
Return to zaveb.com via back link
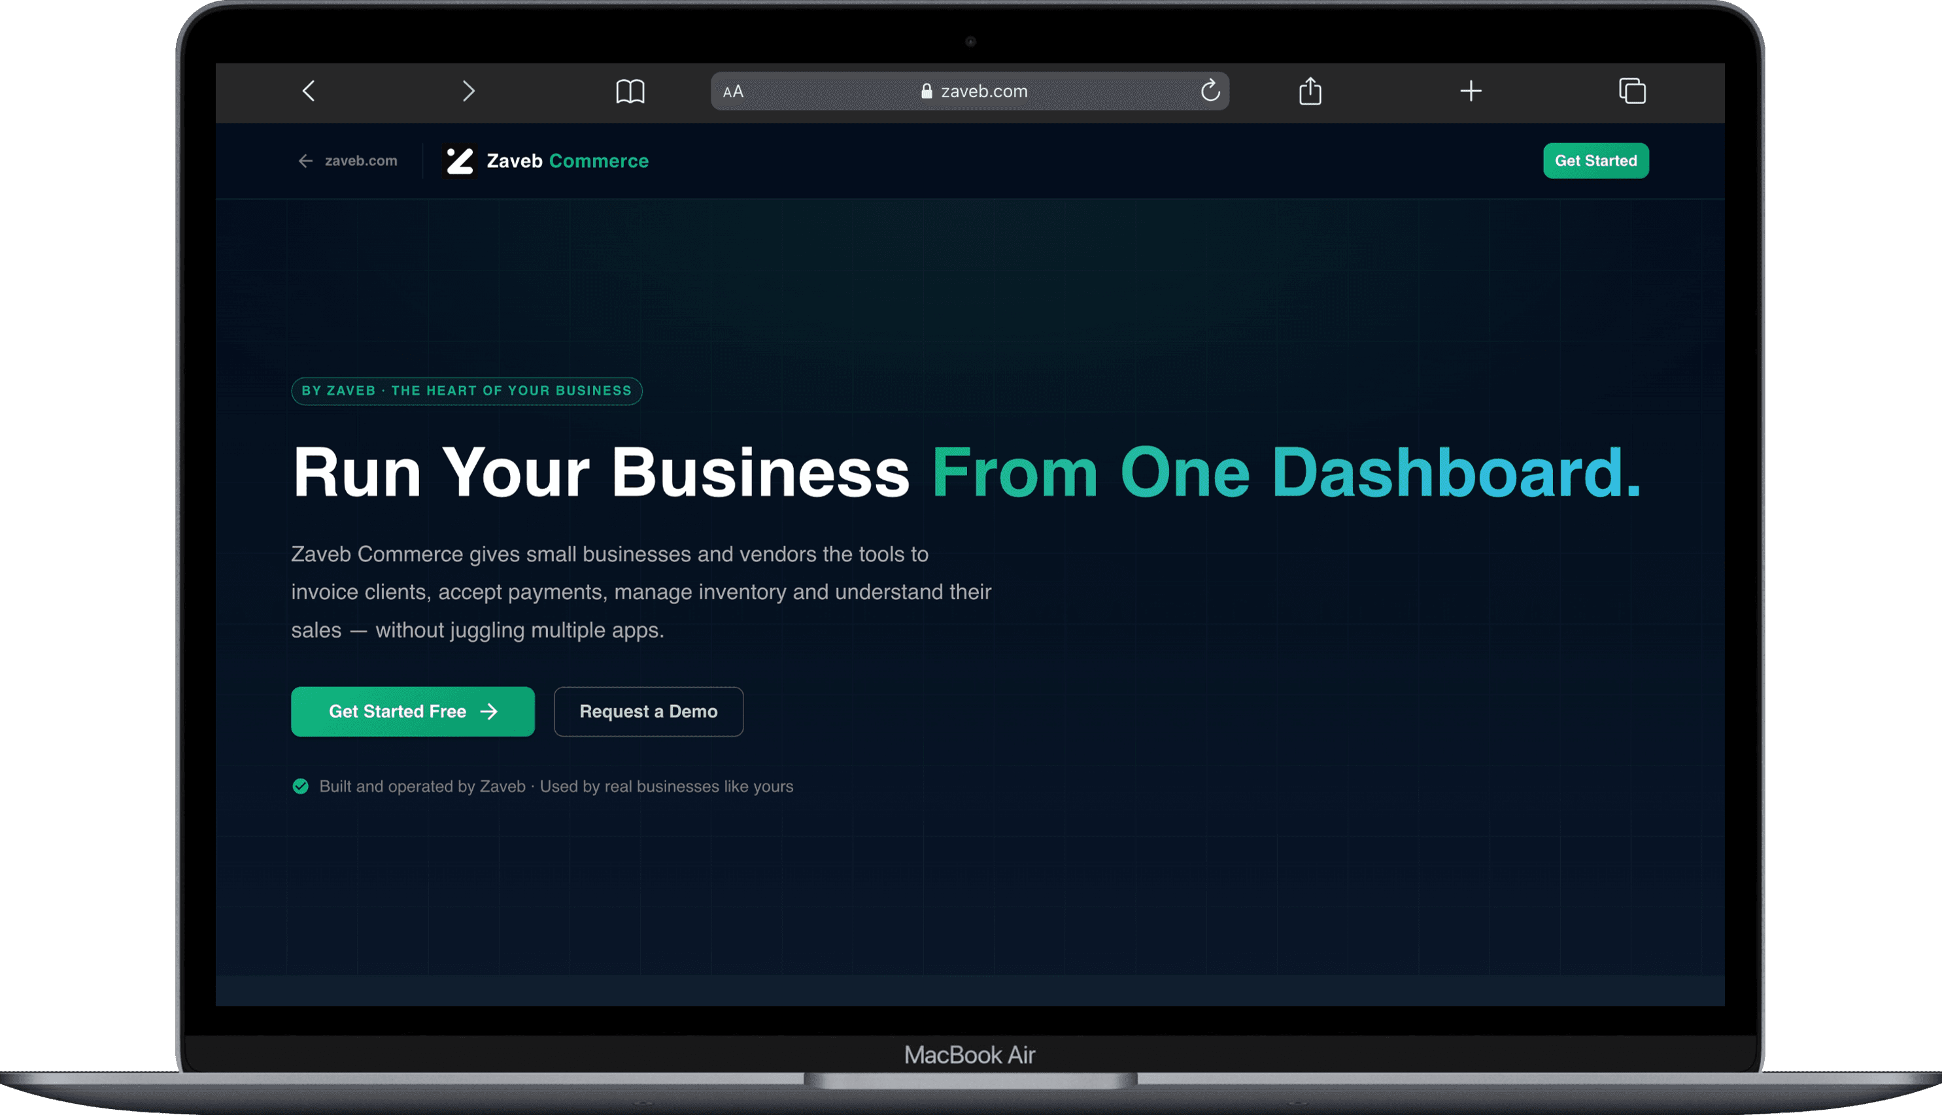348,161
